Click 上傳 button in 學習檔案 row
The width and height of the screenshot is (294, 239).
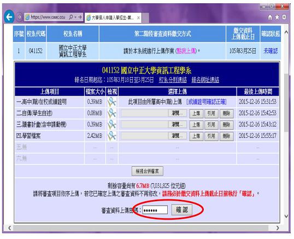click(196, 136)
